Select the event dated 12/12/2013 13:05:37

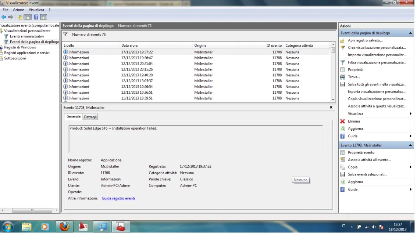(196, 81)
